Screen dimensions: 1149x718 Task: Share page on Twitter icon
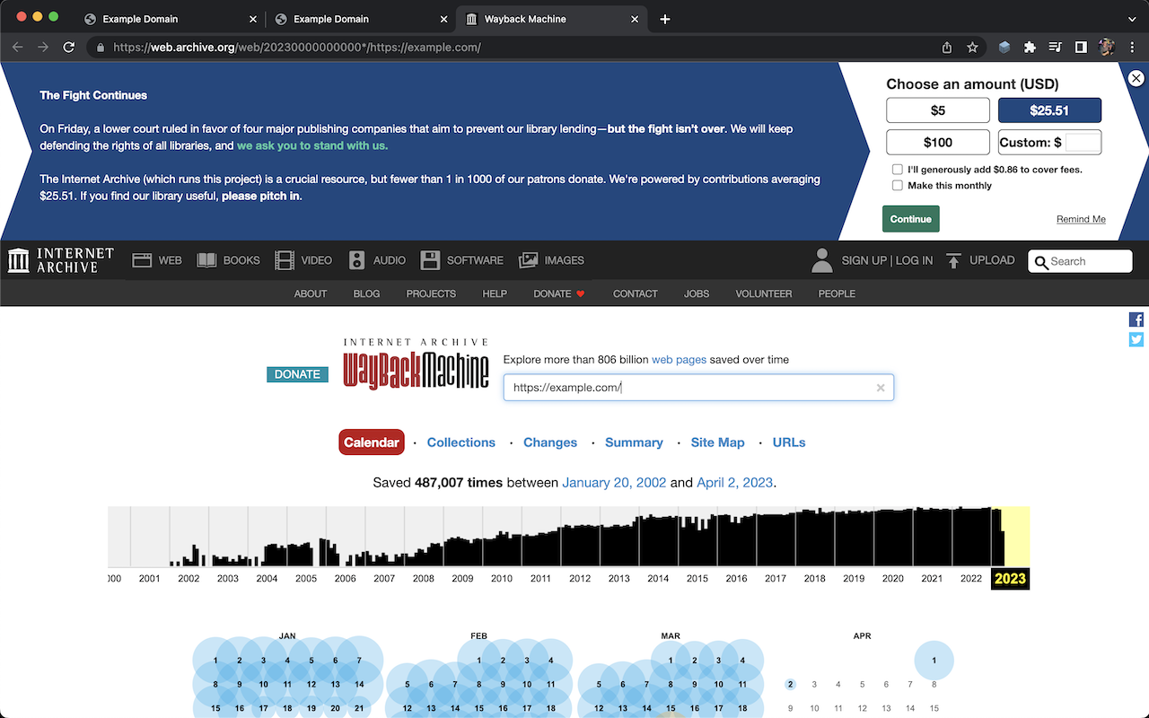click(x=1136, y=339)
